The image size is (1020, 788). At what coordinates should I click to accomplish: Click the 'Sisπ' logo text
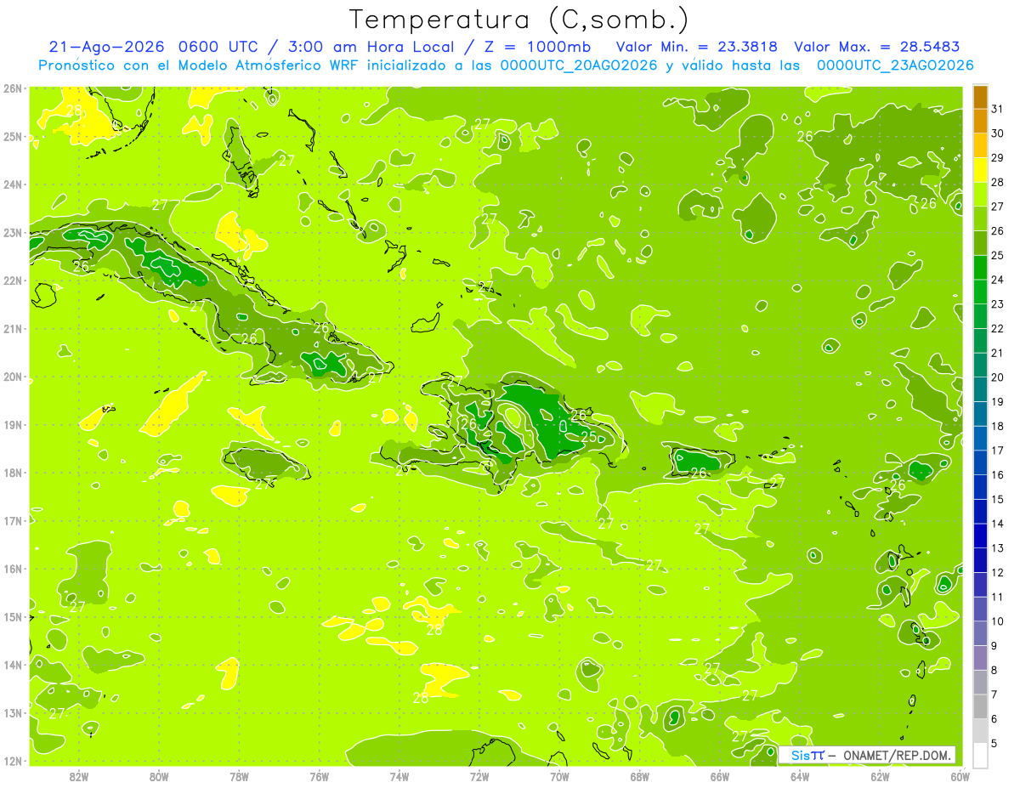pyautogui.click(x=807, y=755)
